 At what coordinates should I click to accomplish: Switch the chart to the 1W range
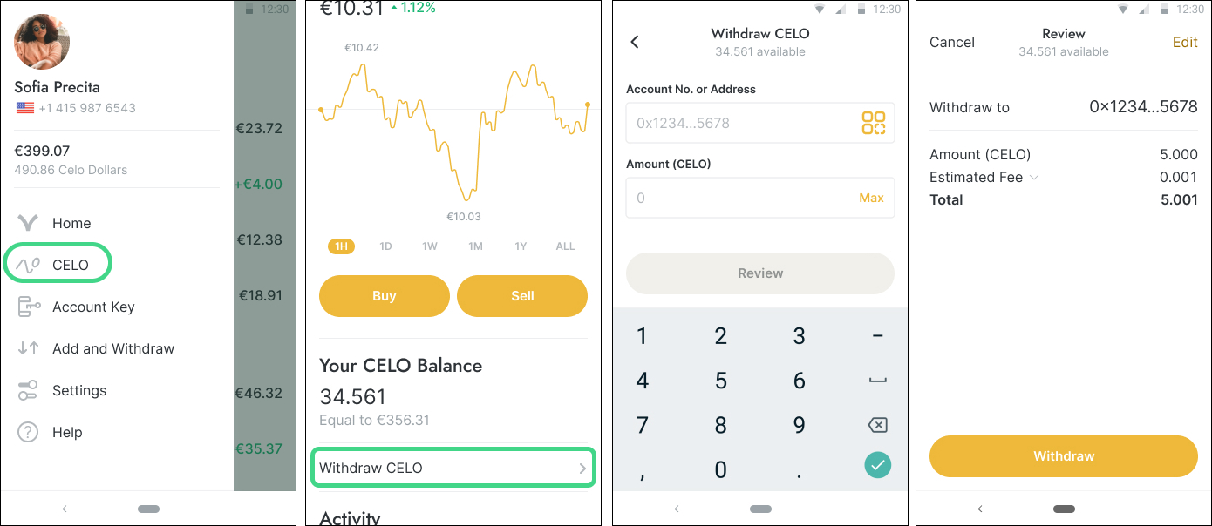click(430, 246)
